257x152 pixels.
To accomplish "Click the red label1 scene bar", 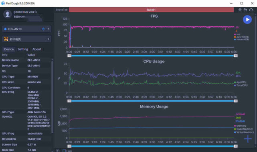I will click(x=151, y=10).
